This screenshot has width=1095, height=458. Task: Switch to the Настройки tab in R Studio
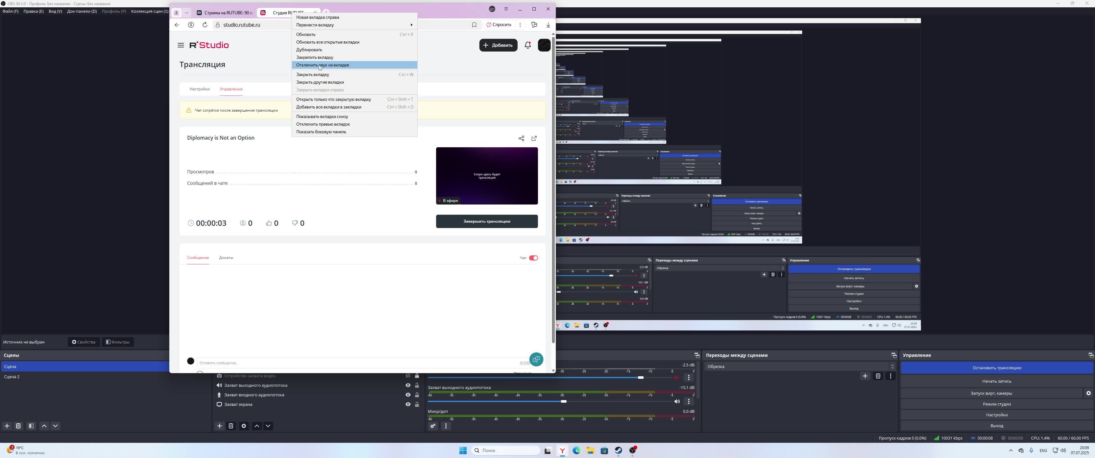199,89
